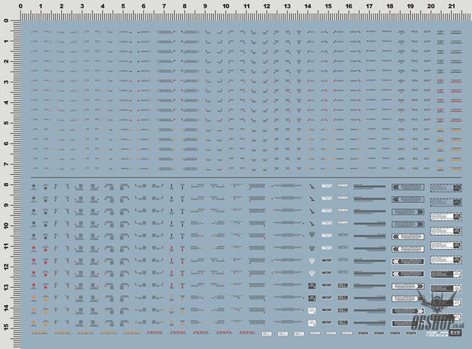Click number 0 on the top ruler
Image resolution: width=472 pixels, height=349 pixels.
click(x=21, y=6)
